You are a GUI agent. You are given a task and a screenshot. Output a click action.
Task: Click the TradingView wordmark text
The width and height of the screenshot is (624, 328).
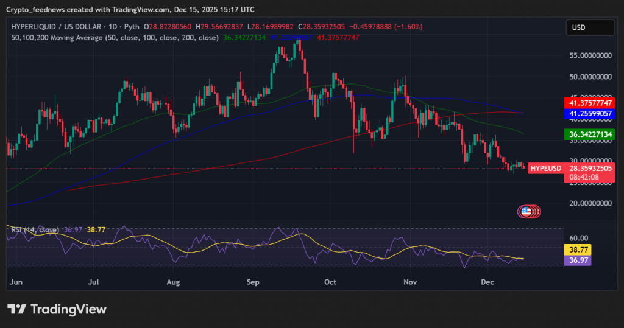click(x=68, y=309)
